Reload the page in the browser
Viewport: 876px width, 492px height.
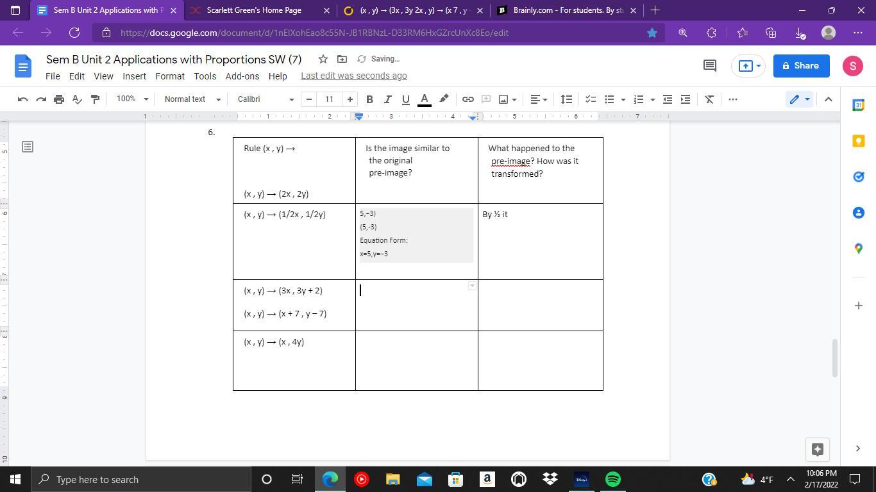click(x=74, y=33)
